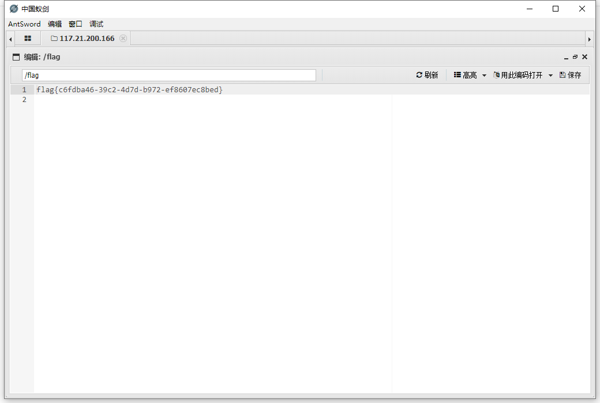This screenshot has height=403, width=600.
Task: Open the AntSword menu
Action: point(24,24)
